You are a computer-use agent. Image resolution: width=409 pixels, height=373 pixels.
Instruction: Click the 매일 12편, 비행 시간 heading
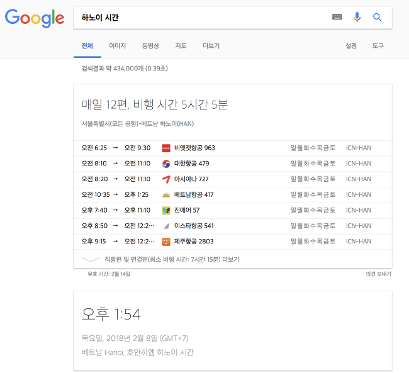tap(155, 104)
